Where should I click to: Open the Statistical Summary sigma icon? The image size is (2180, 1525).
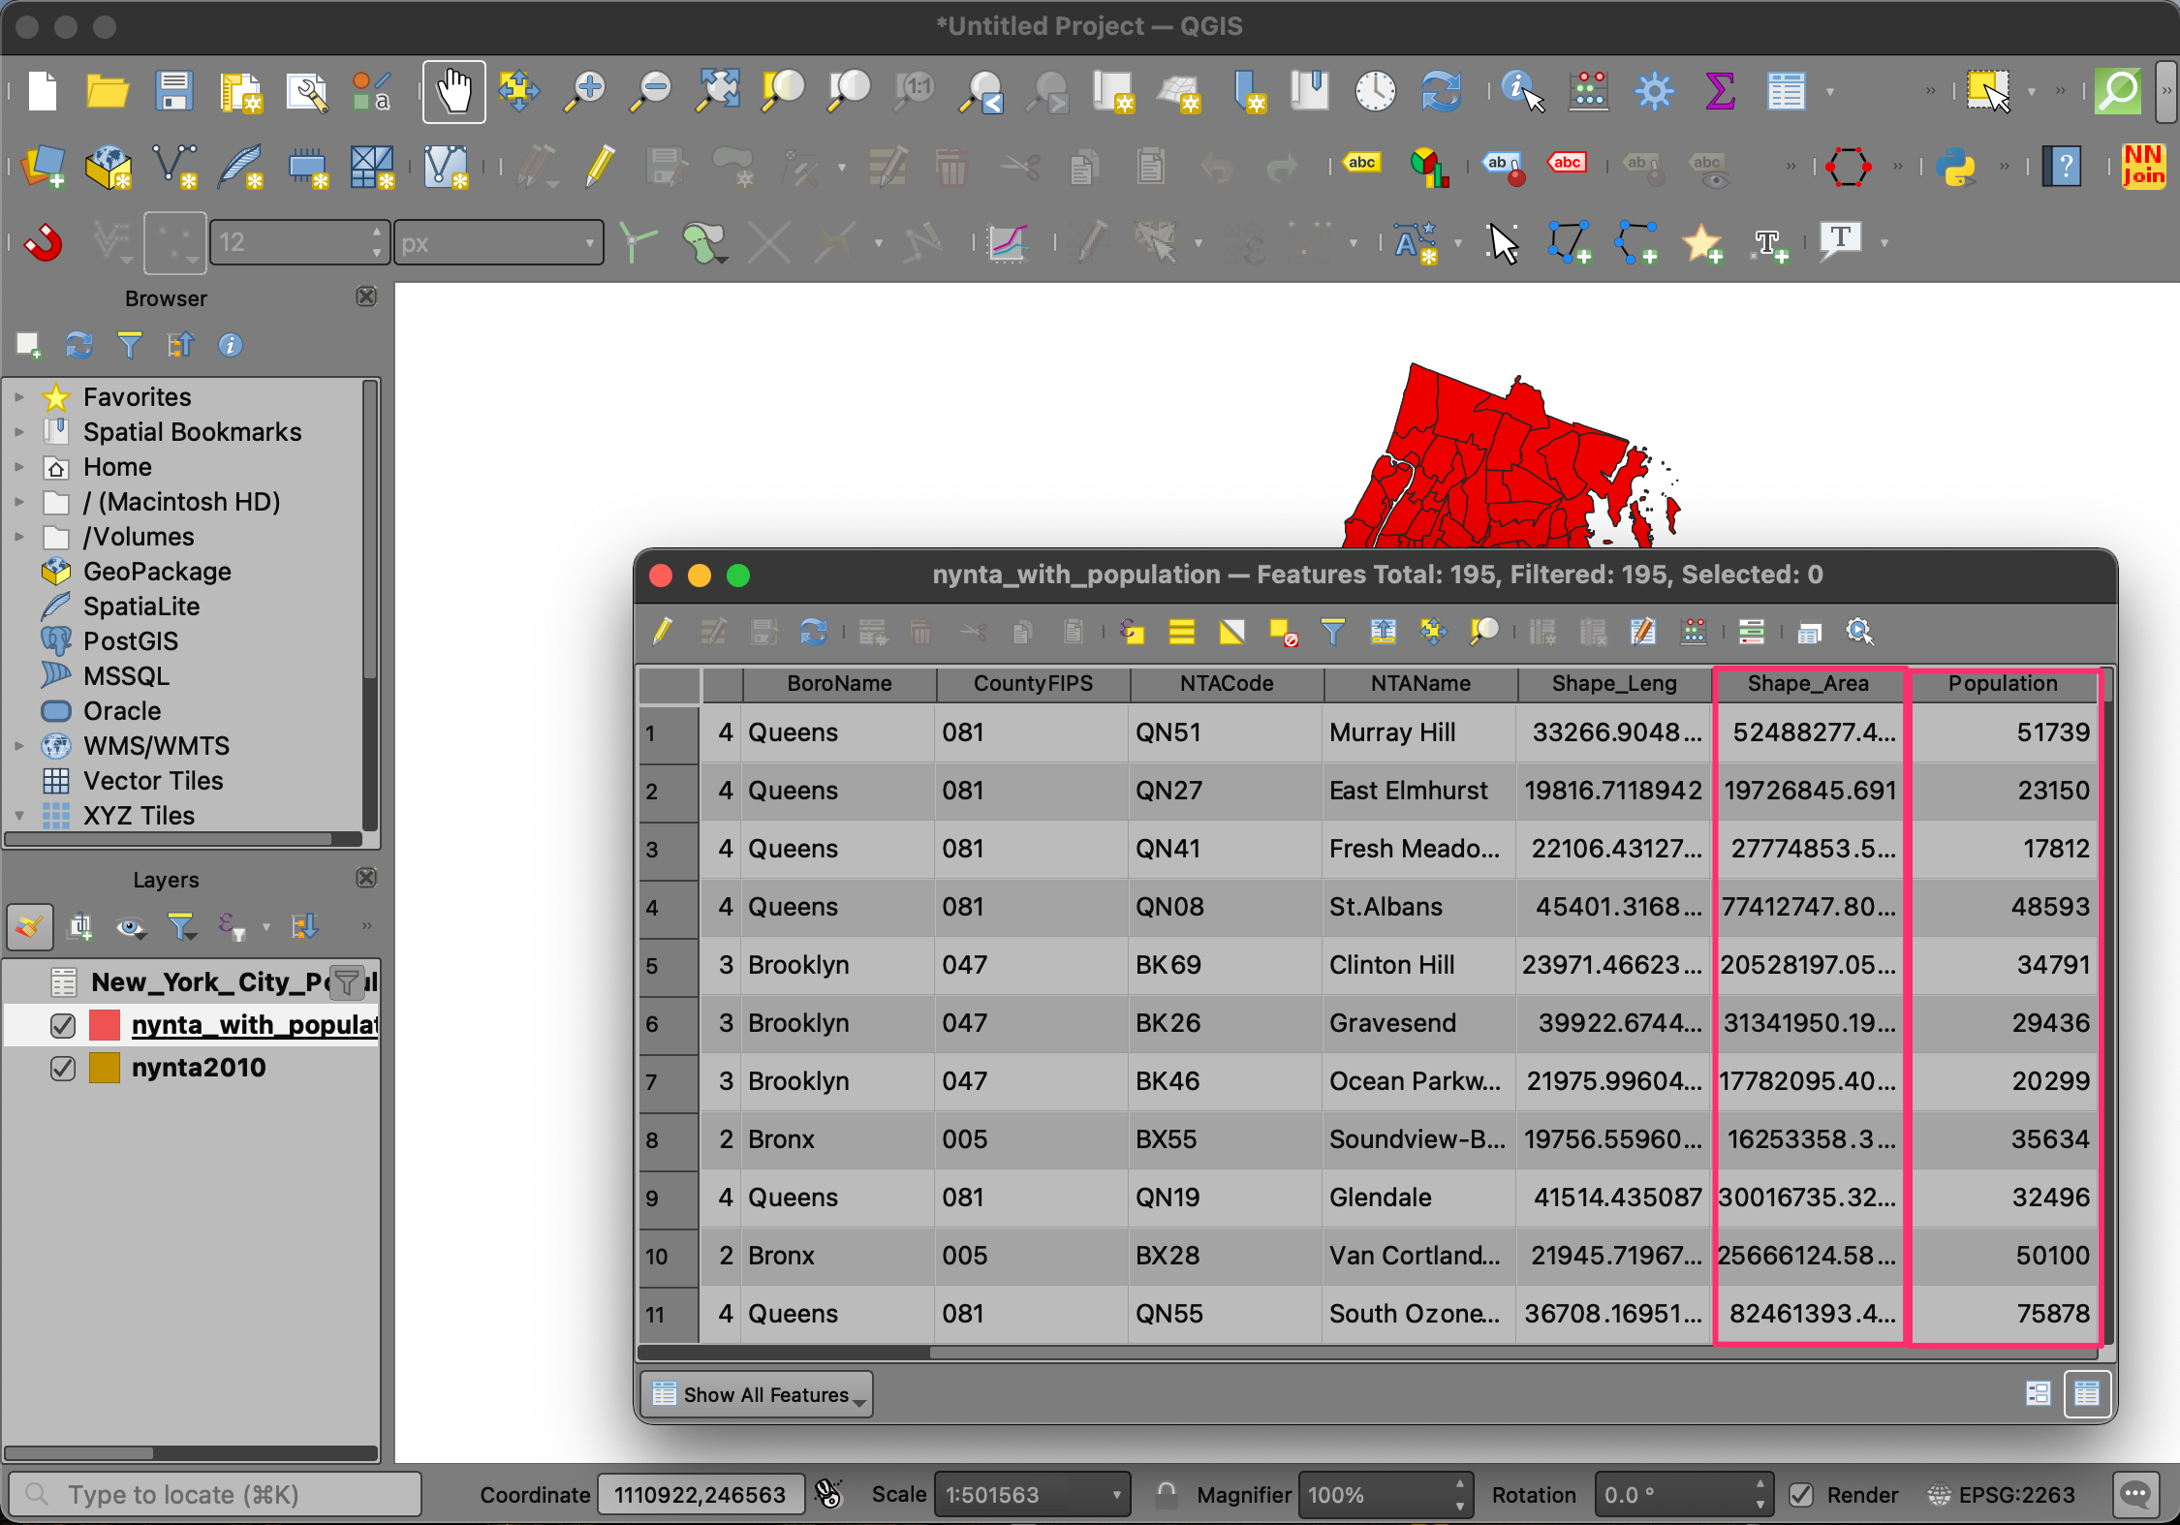point(1720,92)
